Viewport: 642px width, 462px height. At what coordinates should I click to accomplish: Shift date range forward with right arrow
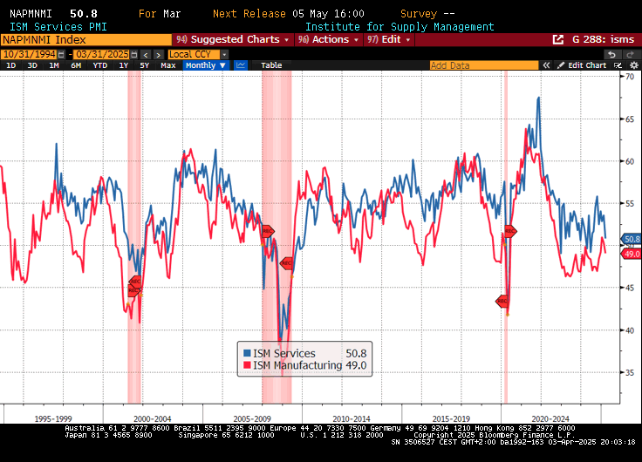point(159,54)
